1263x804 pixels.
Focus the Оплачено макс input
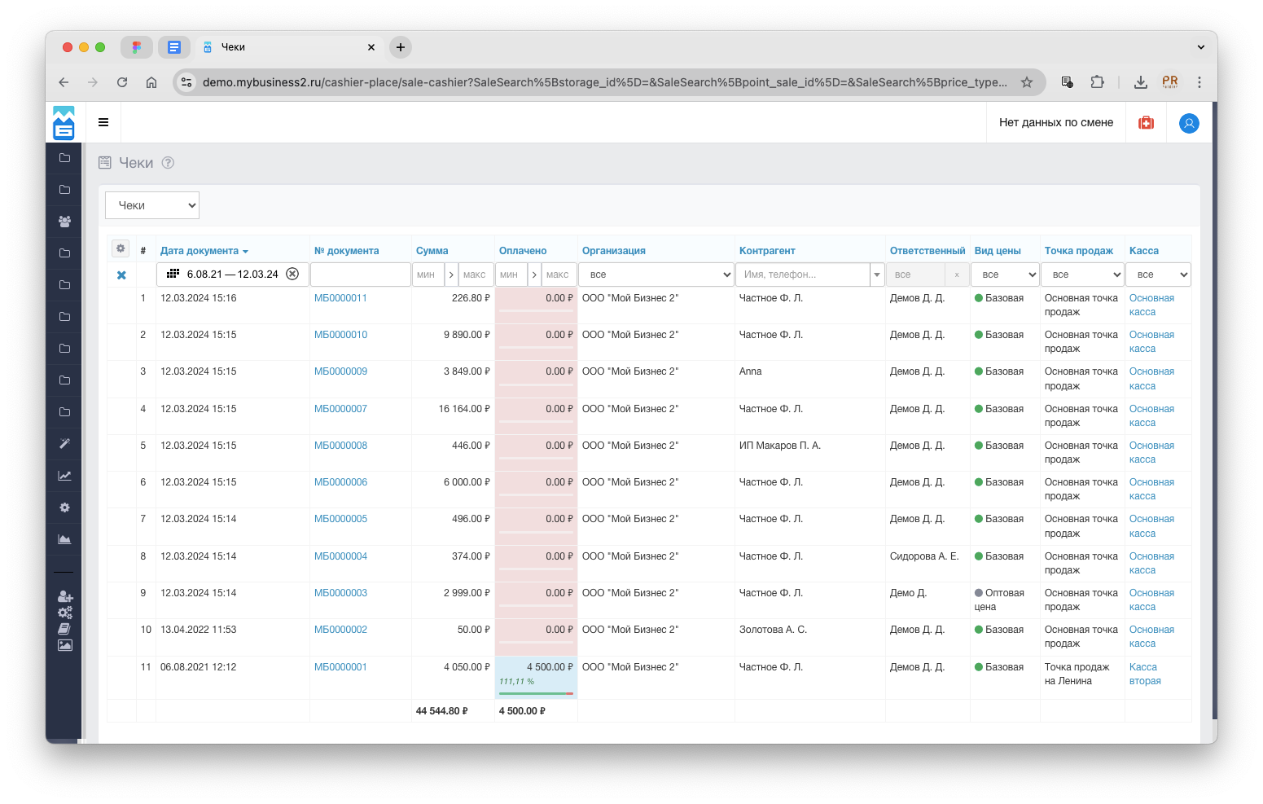(x=559, y=275)
